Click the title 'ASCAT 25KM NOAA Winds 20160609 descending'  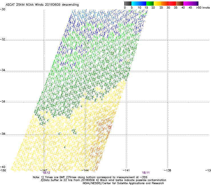[42, 5]
